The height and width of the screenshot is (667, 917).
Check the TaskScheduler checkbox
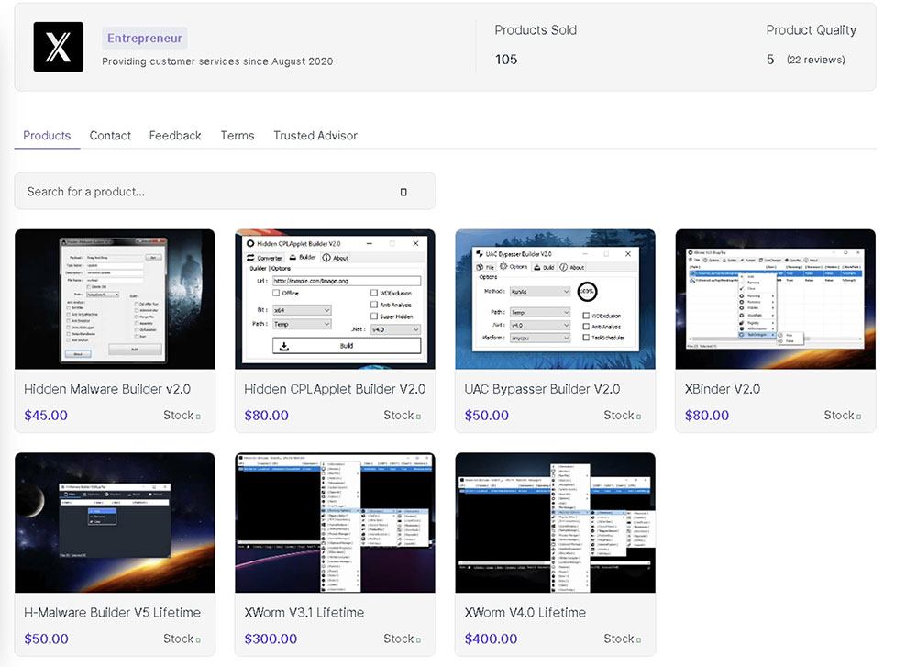[586, 338]
